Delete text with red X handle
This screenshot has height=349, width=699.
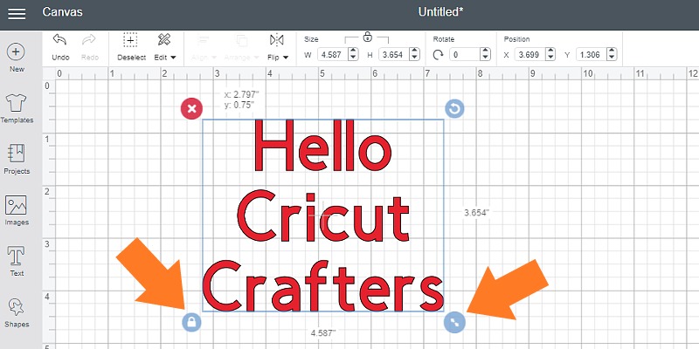[x=191, y=108]
